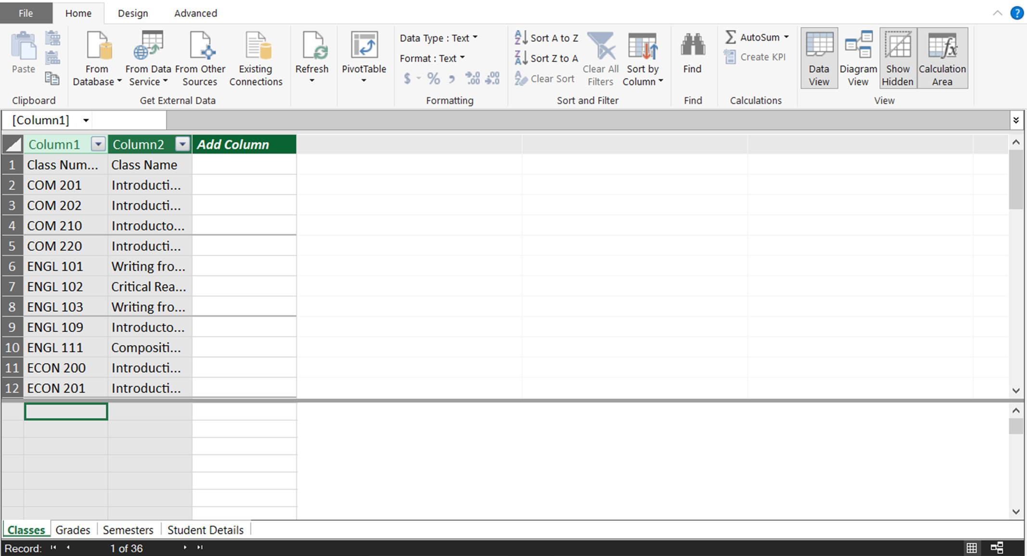Sort column Z to A
Viewport: 1027px width, 556px height.
[547, 58]
